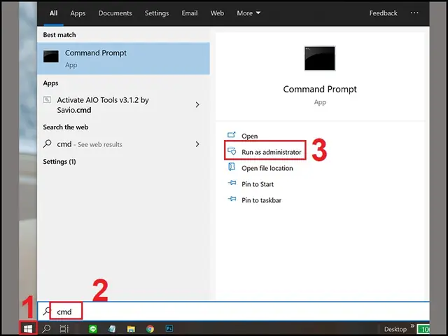
Task: Click the Pin to Start pin icon
Action: [x=232, y=183]
